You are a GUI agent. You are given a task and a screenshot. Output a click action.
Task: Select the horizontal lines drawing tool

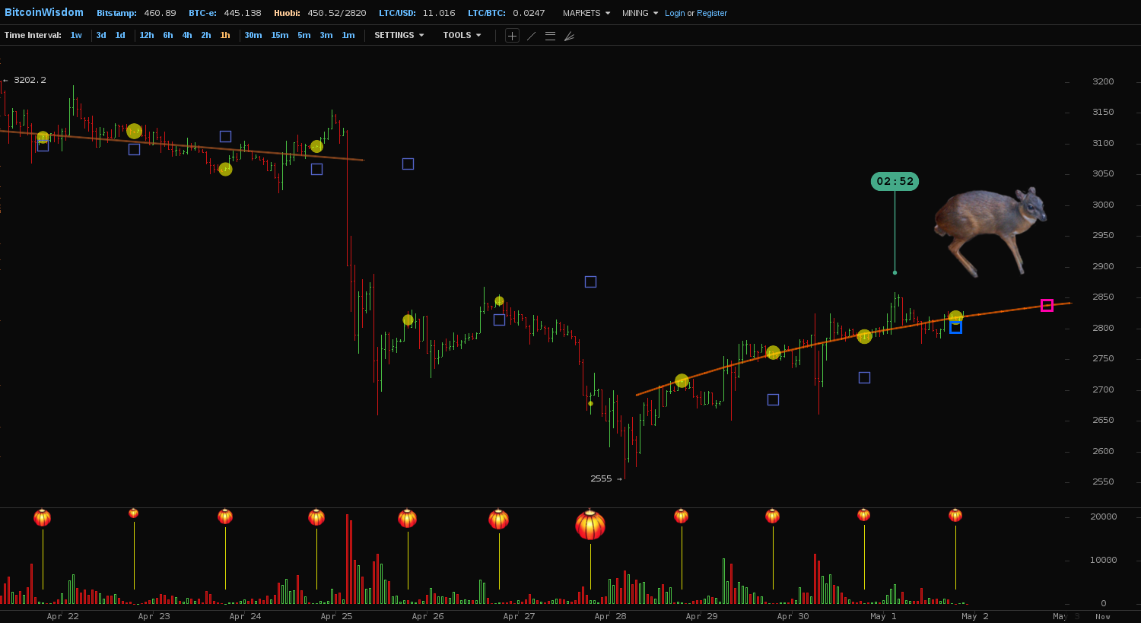tap(550, 36)
